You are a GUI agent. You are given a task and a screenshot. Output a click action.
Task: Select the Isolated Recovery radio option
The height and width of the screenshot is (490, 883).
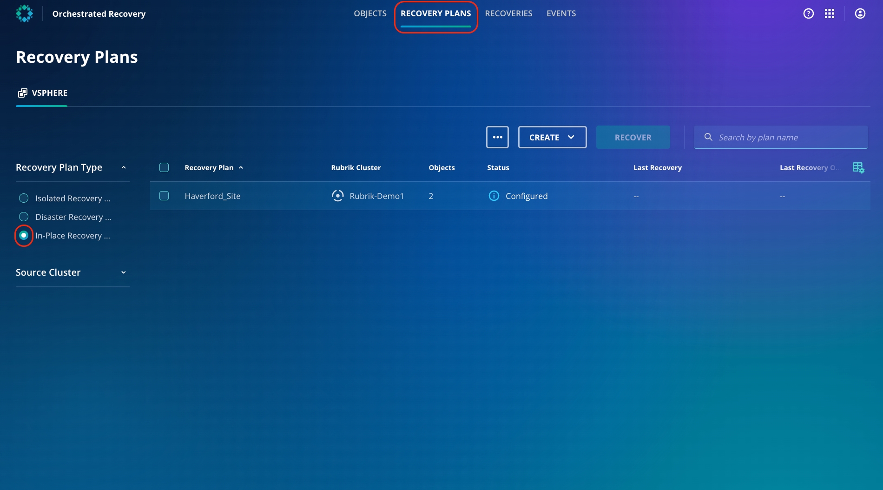tap(24, 198)
